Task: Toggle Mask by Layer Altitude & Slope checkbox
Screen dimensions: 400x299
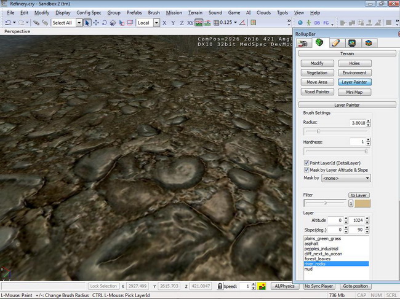Action: [306, 170]
